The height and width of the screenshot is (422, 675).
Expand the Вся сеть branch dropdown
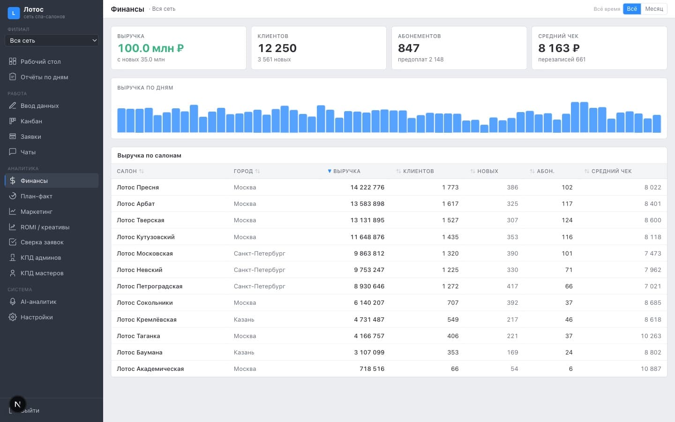coord(52,40)
